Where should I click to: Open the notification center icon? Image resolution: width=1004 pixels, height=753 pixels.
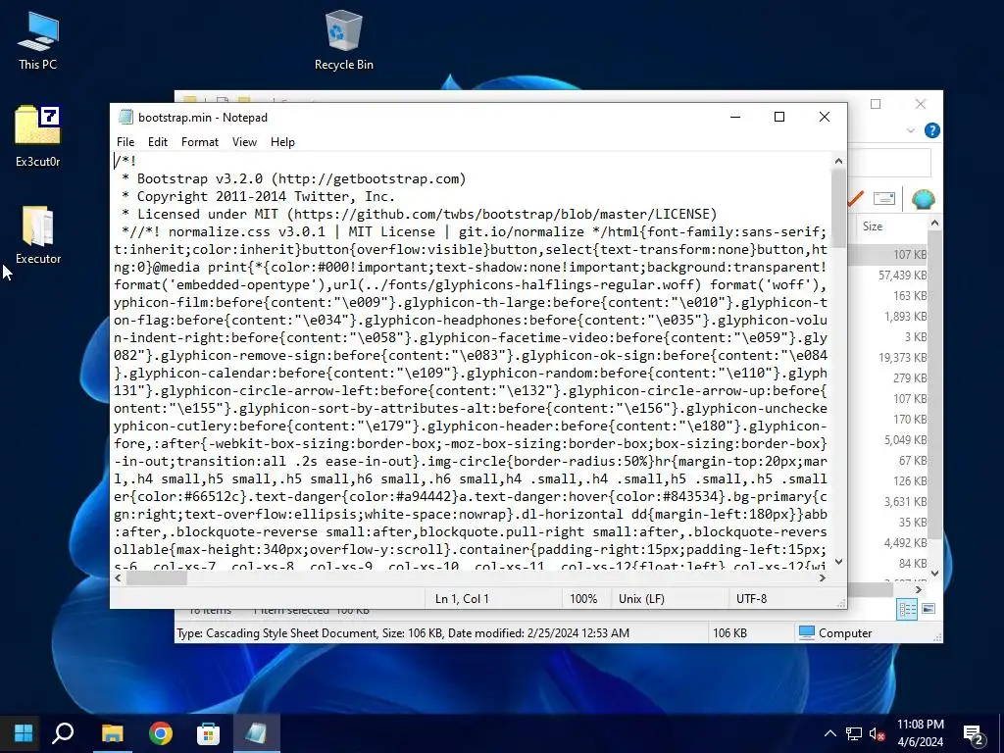(x=974, y=733)
